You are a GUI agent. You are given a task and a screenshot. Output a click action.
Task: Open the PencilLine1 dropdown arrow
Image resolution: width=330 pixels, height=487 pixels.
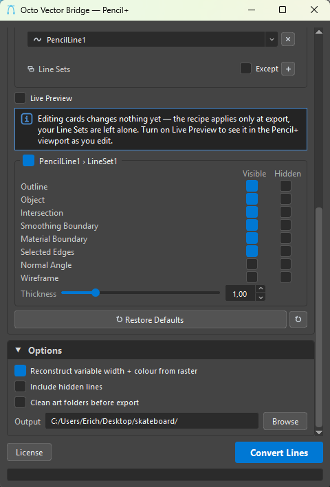pos(272,39)
